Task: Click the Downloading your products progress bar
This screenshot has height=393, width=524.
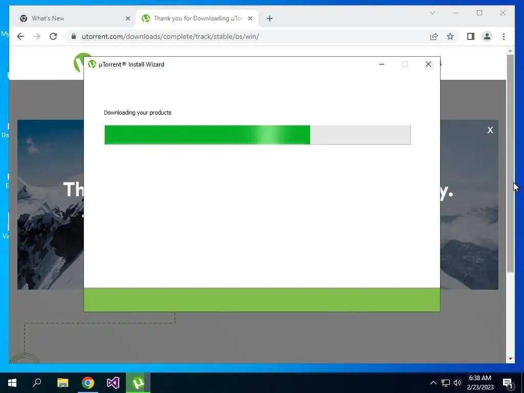Action: 257,135
